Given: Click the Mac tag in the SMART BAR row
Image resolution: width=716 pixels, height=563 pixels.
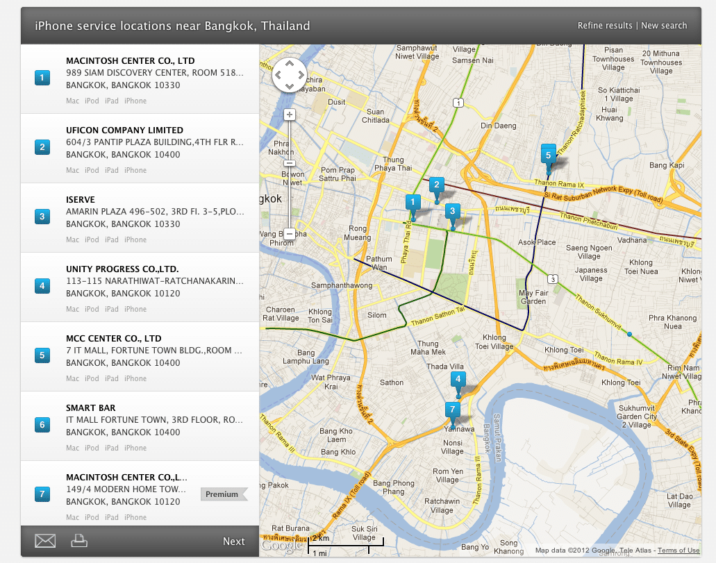Looking at the screenshot, I should [x=73, y=448].
